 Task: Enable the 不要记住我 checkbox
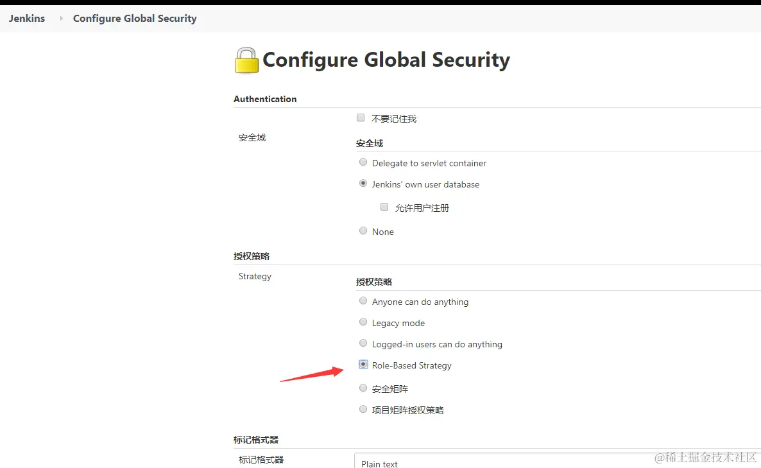(361, 118)
